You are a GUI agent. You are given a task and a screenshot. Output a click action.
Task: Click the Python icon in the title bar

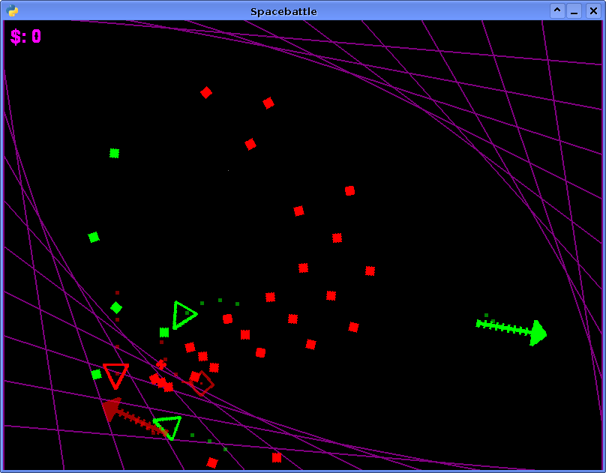(x=12, y=10)
